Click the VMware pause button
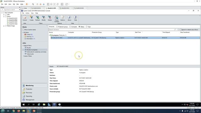This screenshot has height=113, width=201. coord(27,4)
